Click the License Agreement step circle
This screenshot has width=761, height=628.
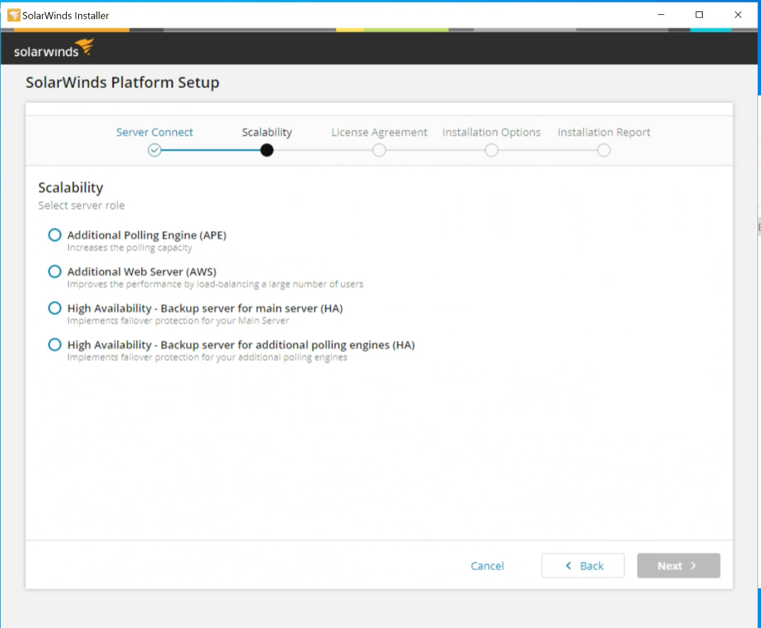pyautogui.click(x=379, y=151)
